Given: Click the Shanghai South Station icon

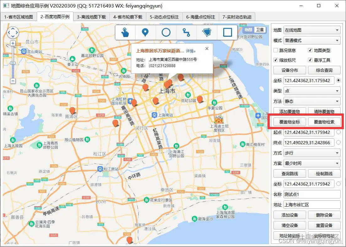Looking at the screenshot, I should pos(154,115).
